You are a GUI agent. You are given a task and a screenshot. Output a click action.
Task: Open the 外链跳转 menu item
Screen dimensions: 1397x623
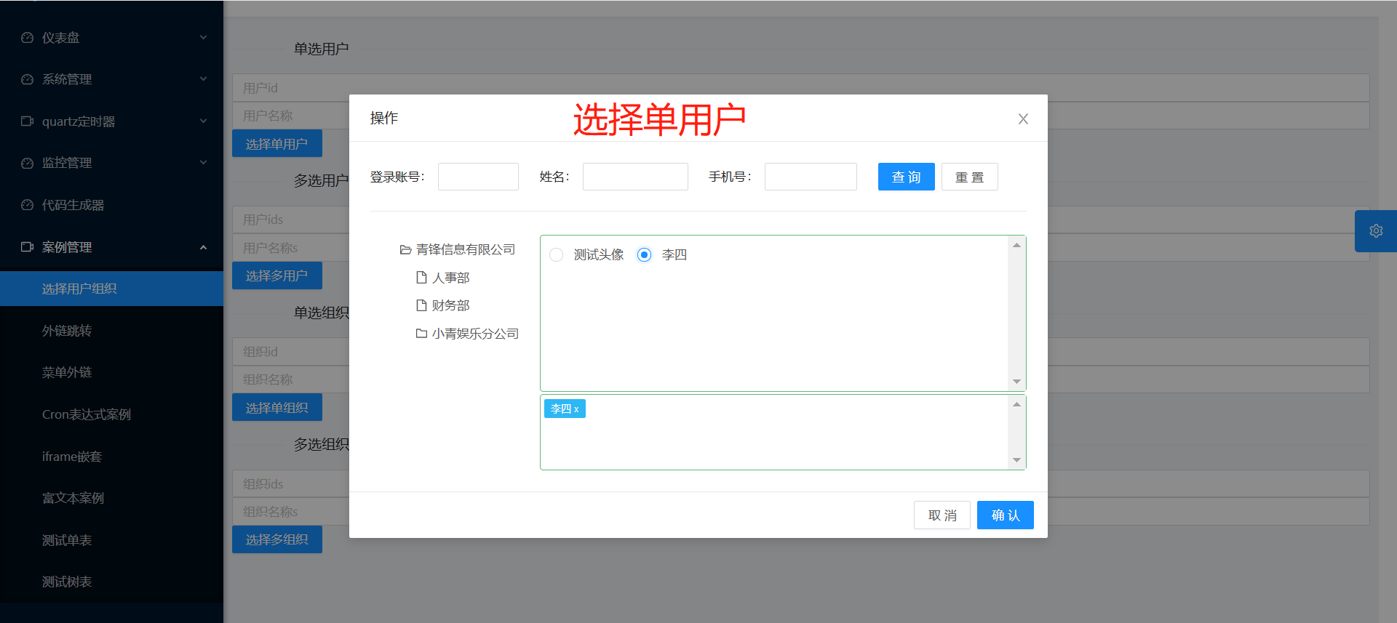pos(111,331)
